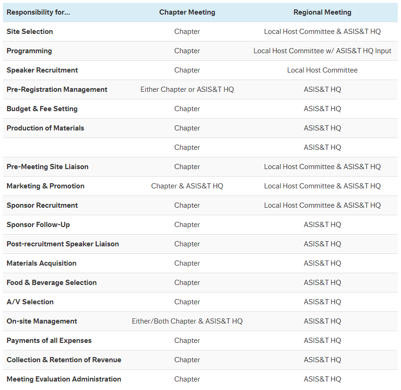Select 'Speaker Recruitment' row label
Viewport: 401px width, 390px height.
click(42, 70)
